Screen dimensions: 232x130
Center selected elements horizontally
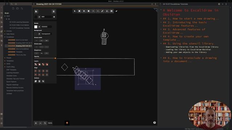point(40,71)
